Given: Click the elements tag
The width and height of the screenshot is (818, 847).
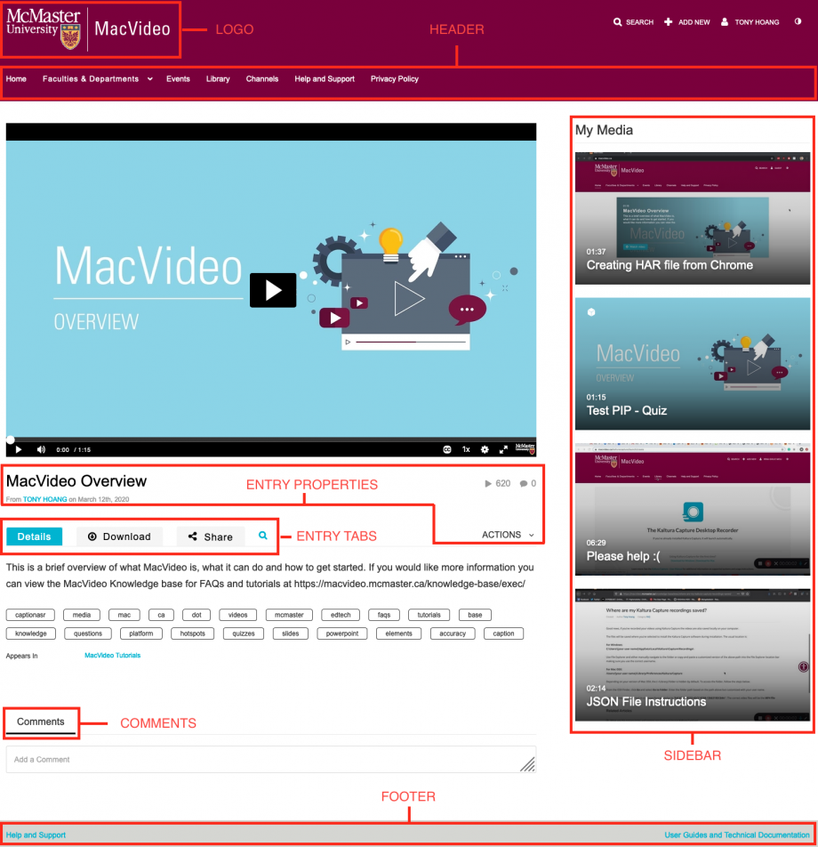Looking at the screenshot, I should click(x=399, y=633).
